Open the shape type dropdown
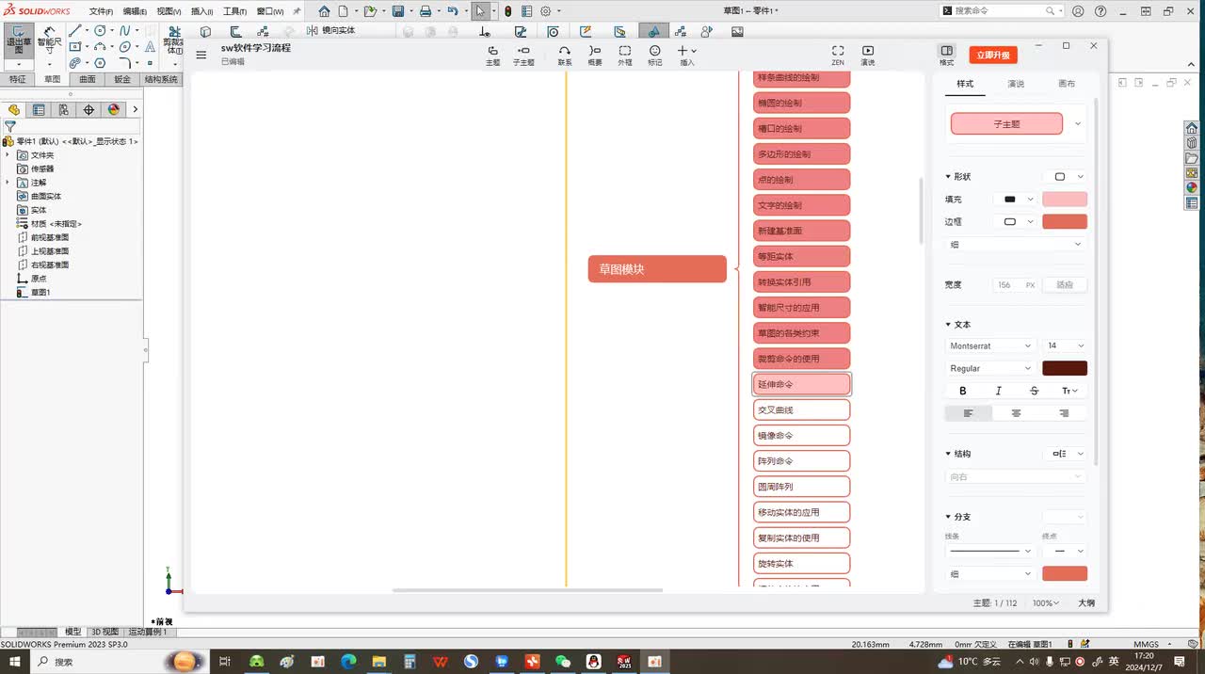This screenshot has width=1205, height=674. pos(1065,177)
